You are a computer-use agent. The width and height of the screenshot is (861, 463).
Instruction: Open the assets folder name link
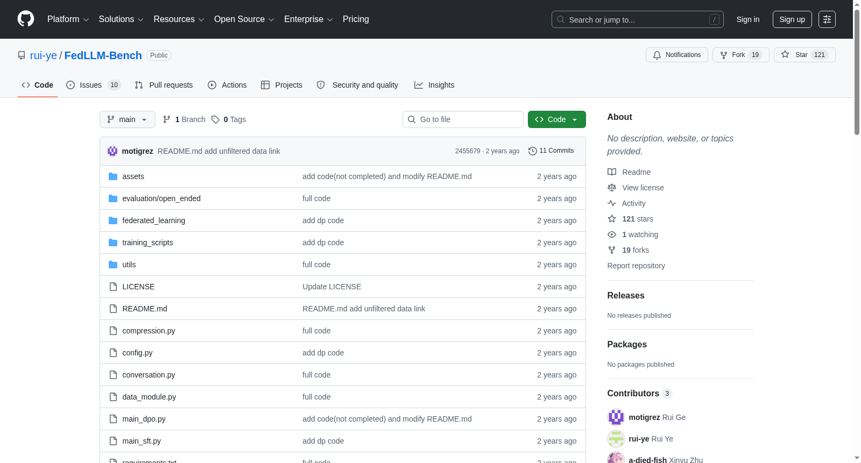point(133,176)
